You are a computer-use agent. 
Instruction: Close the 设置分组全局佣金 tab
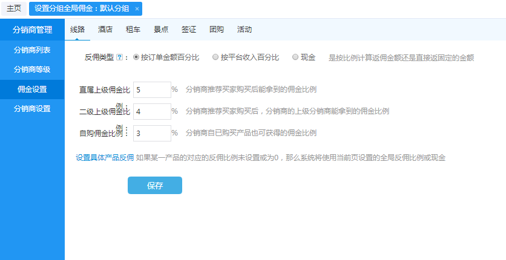click(x=137, y=8)
